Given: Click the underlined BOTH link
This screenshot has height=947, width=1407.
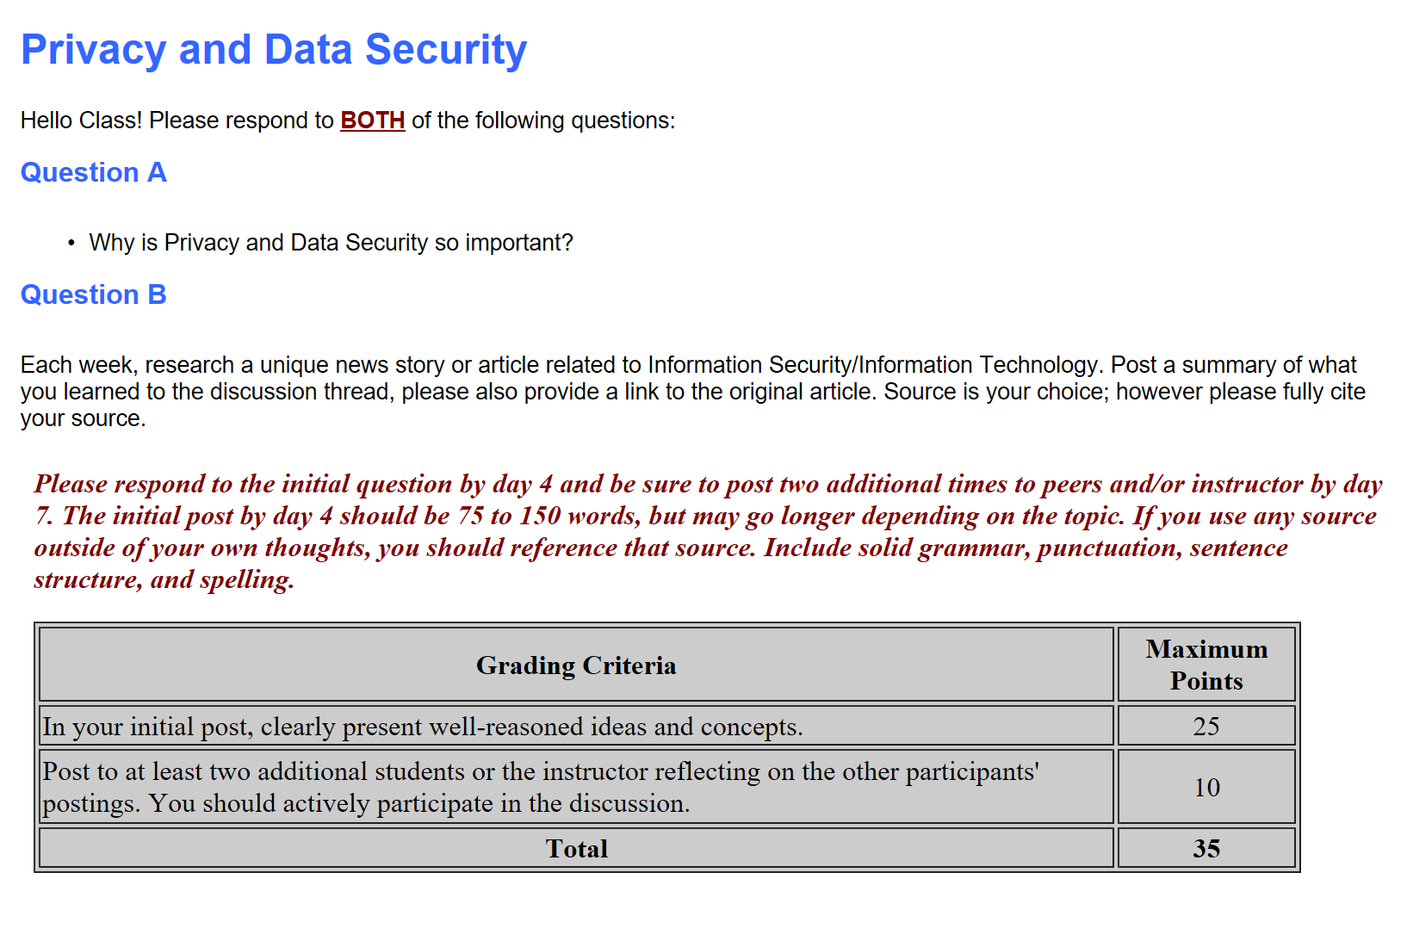Looking at the screenshot, I should pyautogui.click(x=373, y=121).
